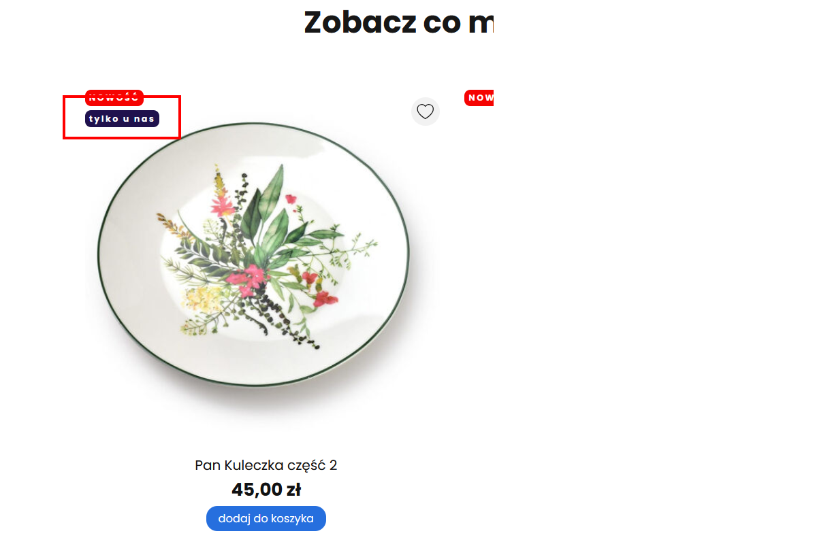The width and height of the screenshot is (817, 542).
Task: Click the dark "tylko u nas" badge
Action: point(122,119)
